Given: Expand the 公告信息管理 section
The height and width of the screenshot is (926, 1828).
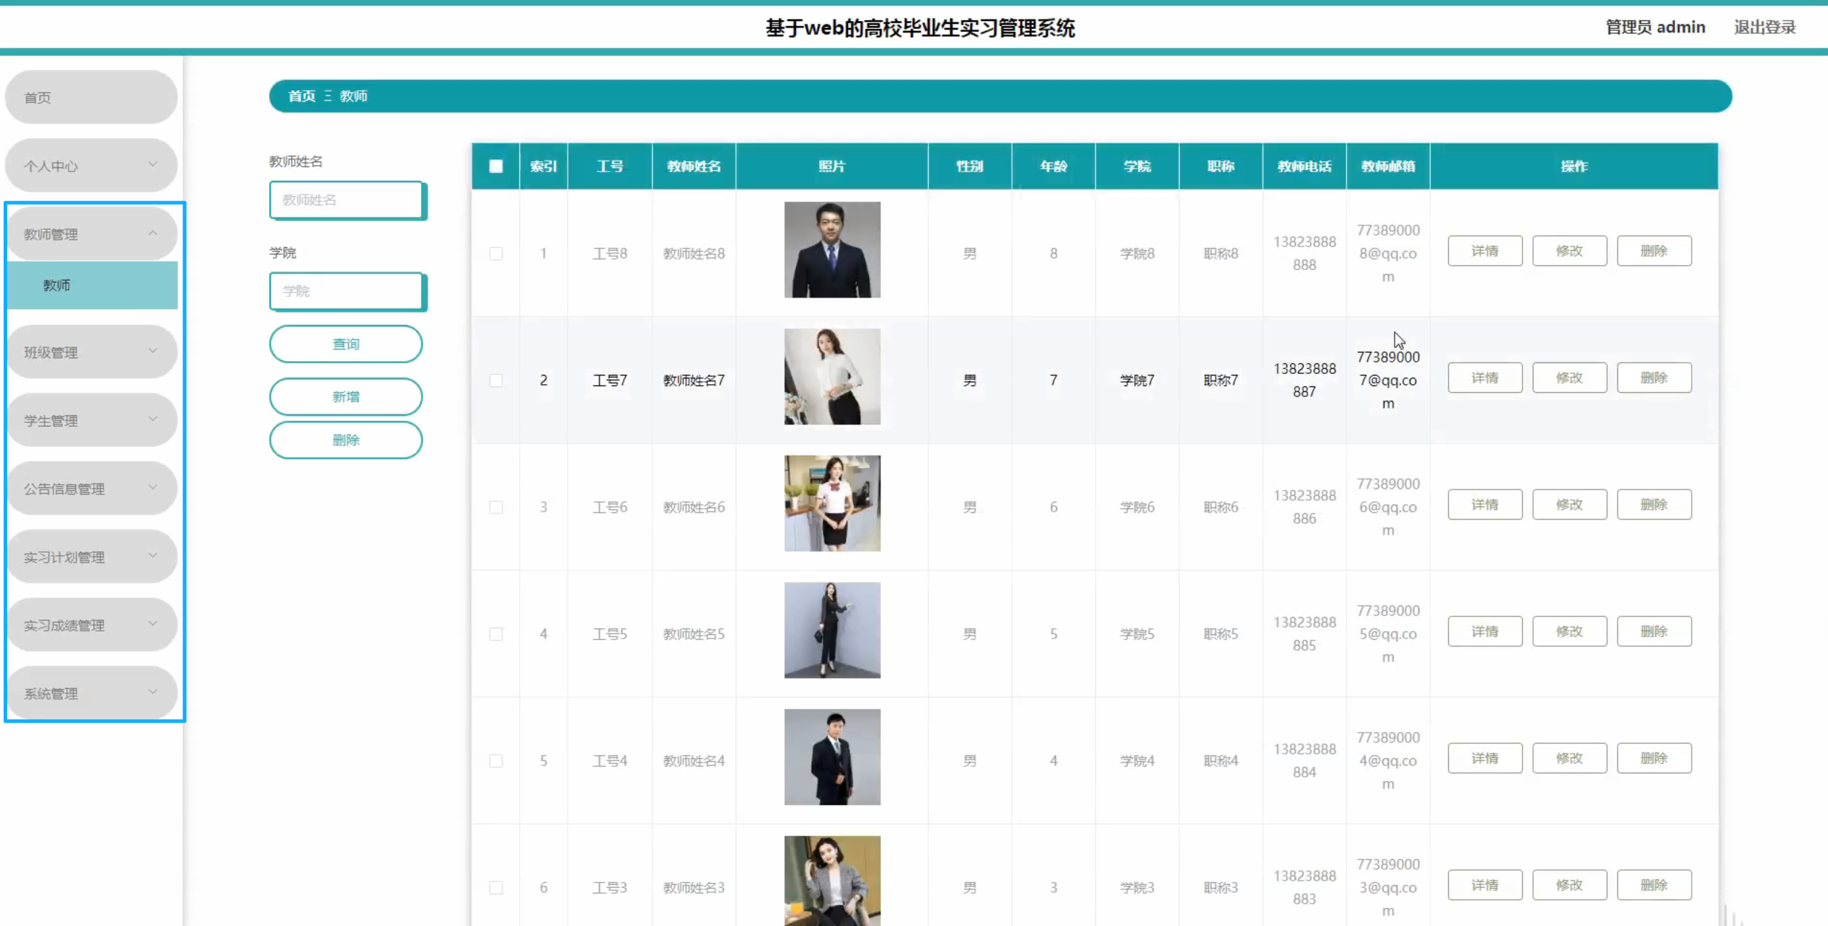Looking at the screenshot, I should coord(90,488).
